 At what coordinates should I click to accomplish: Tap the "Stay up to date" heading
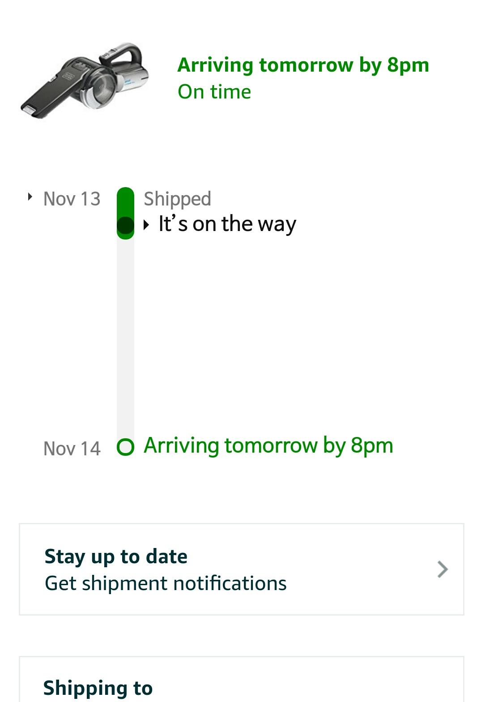tap(116, 556)
